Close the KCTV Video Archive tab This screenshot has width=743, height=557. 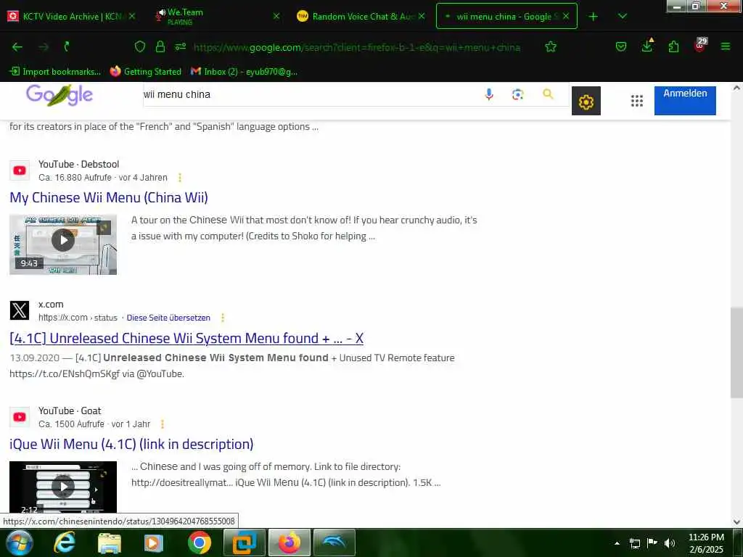(x=132, y=16)
